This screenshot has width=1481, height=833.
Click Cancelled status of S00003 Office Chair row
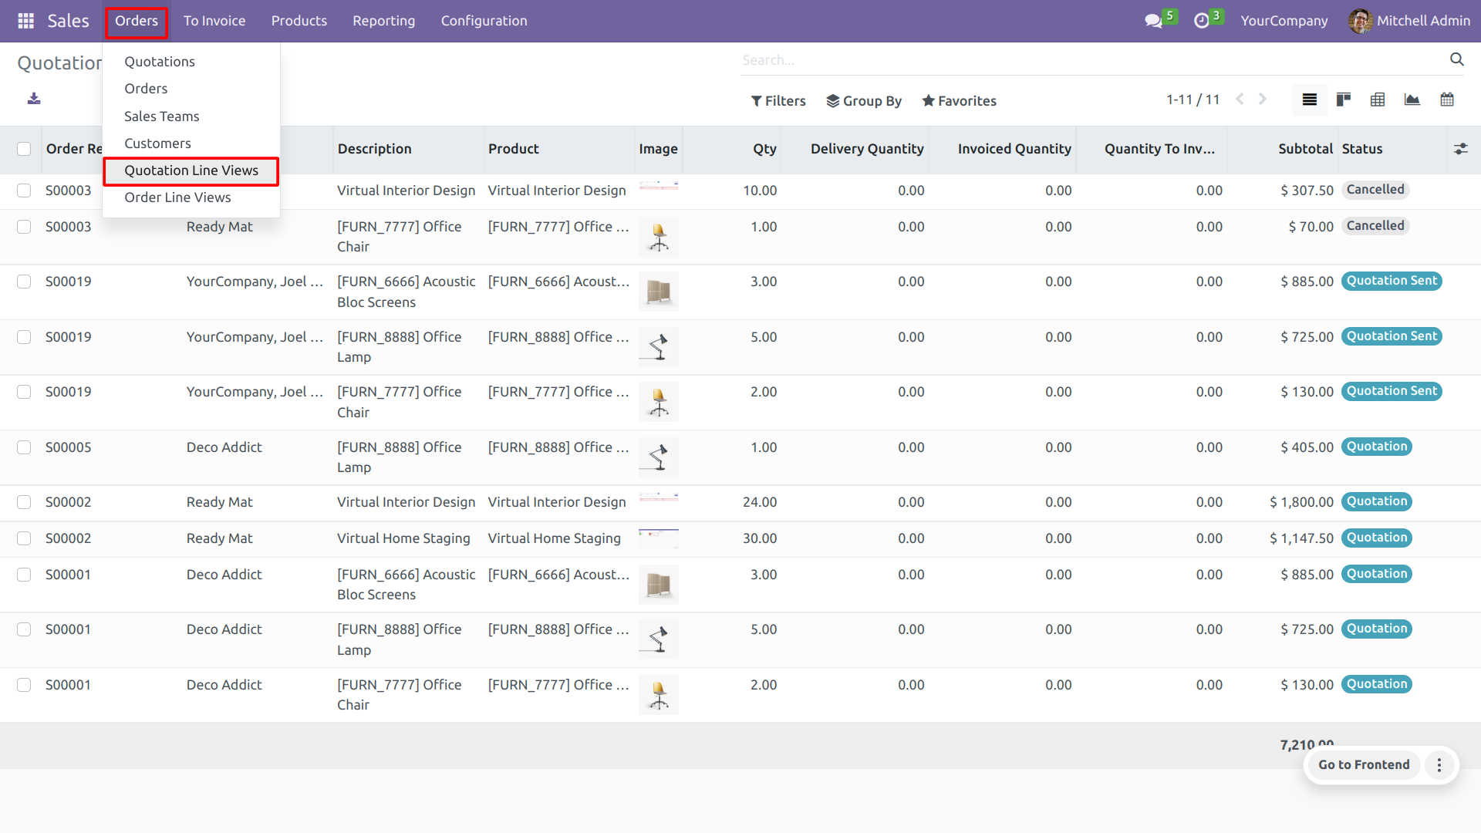click(x=1375, y=226)
